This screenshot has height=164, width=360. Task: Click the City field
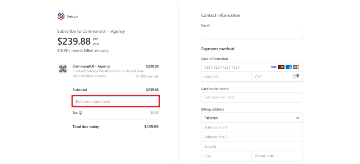pos(226,156)
